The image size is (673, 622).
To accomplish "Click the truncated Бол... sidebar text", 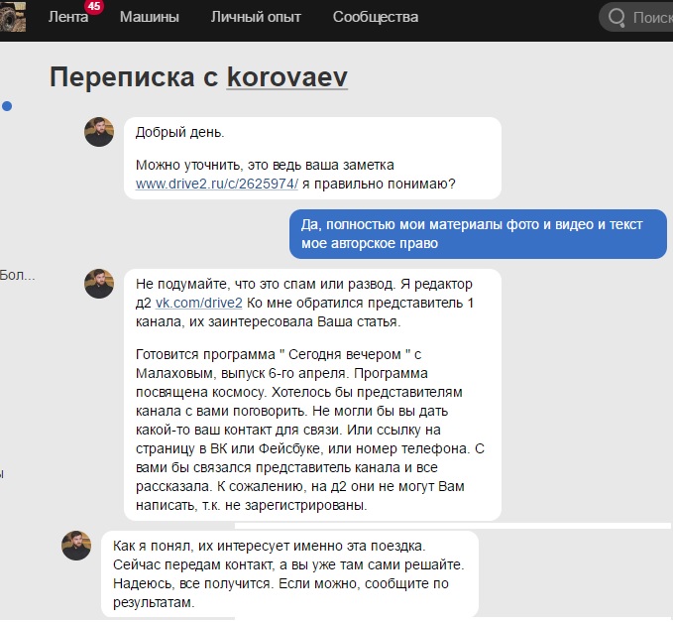I will coord(17,275).
